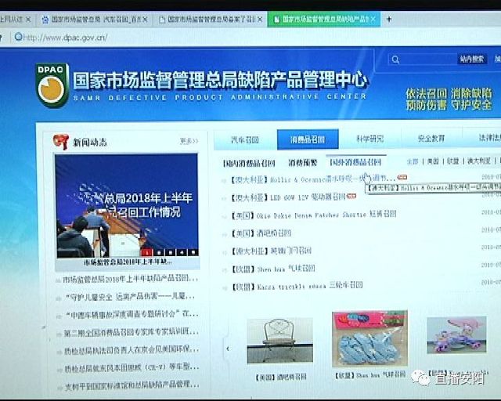The width and height of the screenshot is (501, 401).
Task: Open news "中德车辆事故深度调查专题研讨会"
Action: (132, 314)
